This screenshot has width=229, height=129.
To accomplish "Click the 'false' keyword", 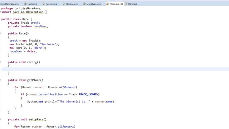I will 31,51.
